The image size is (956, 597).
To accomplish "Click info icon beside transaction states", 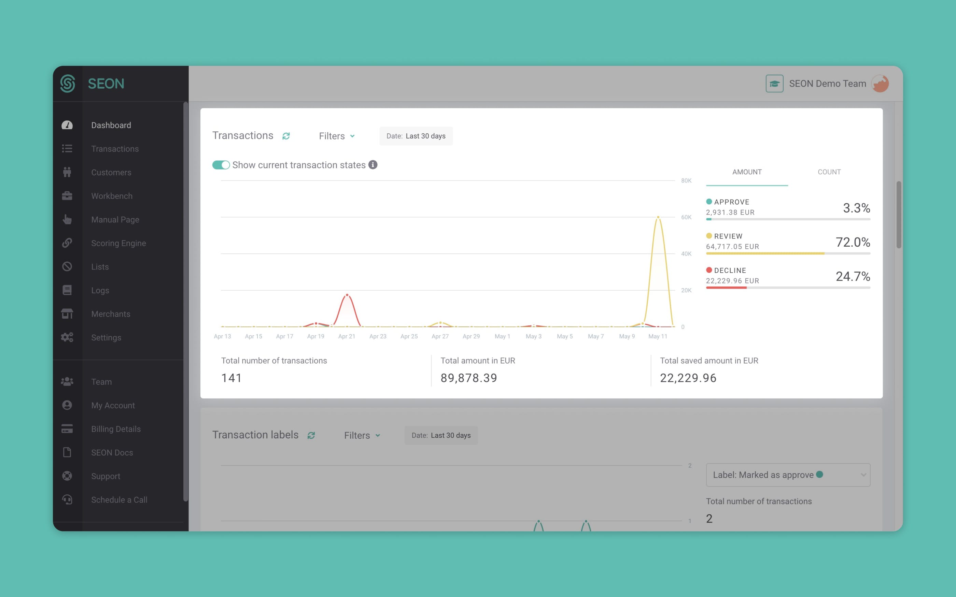I will pyautogui.click(x=373, y=165).
